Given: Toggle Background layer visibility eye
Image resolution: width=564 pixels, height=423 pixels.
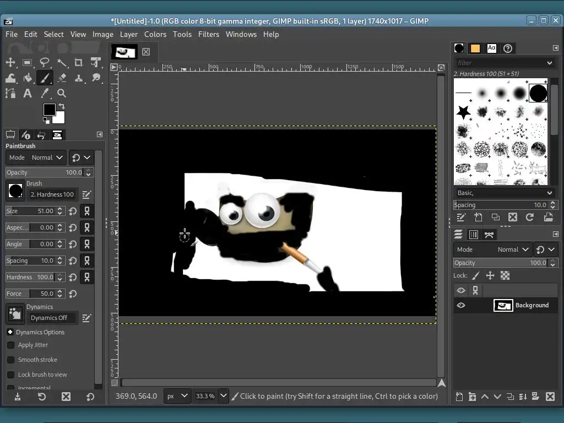Looking at the screenshot, I should 461,305.
